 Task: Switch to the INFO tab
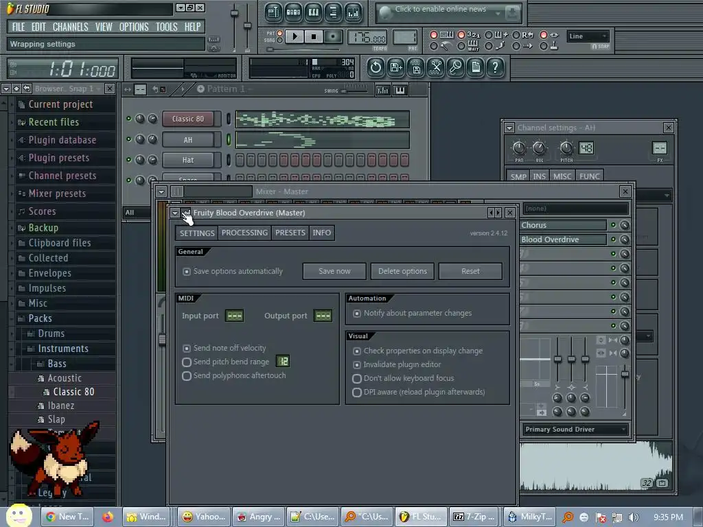coord(322,233)
